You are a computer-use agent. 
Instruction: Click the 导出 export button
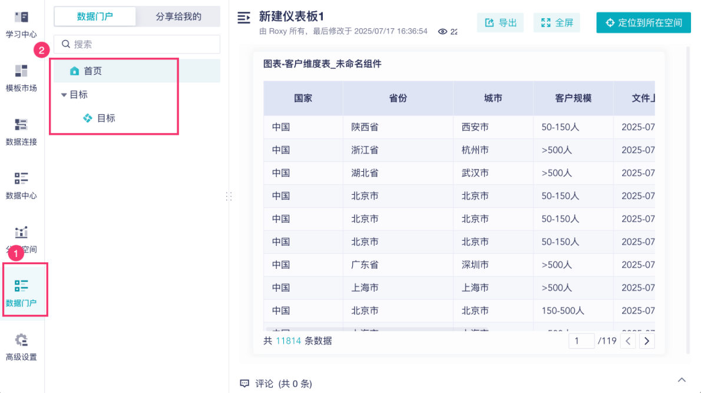pos(500,22)
